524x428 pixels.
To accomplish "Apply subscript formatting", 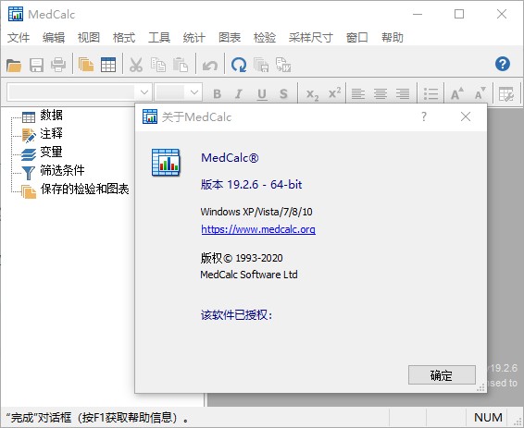I will (313, 94).
